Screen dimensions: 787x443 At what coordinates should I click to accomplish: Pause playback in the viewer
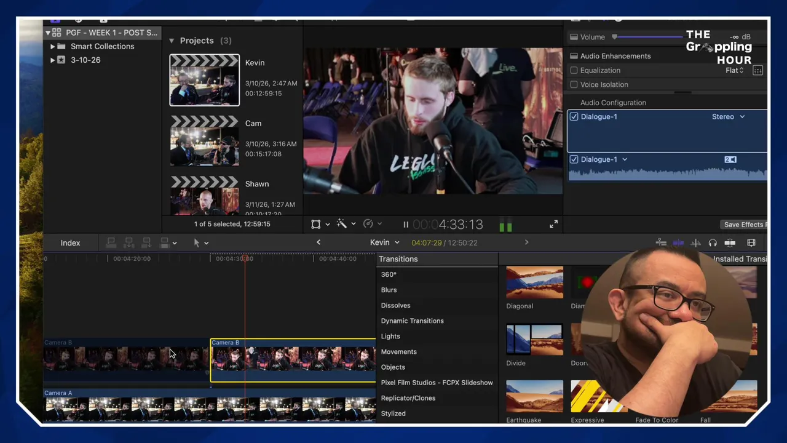point(406,225)
